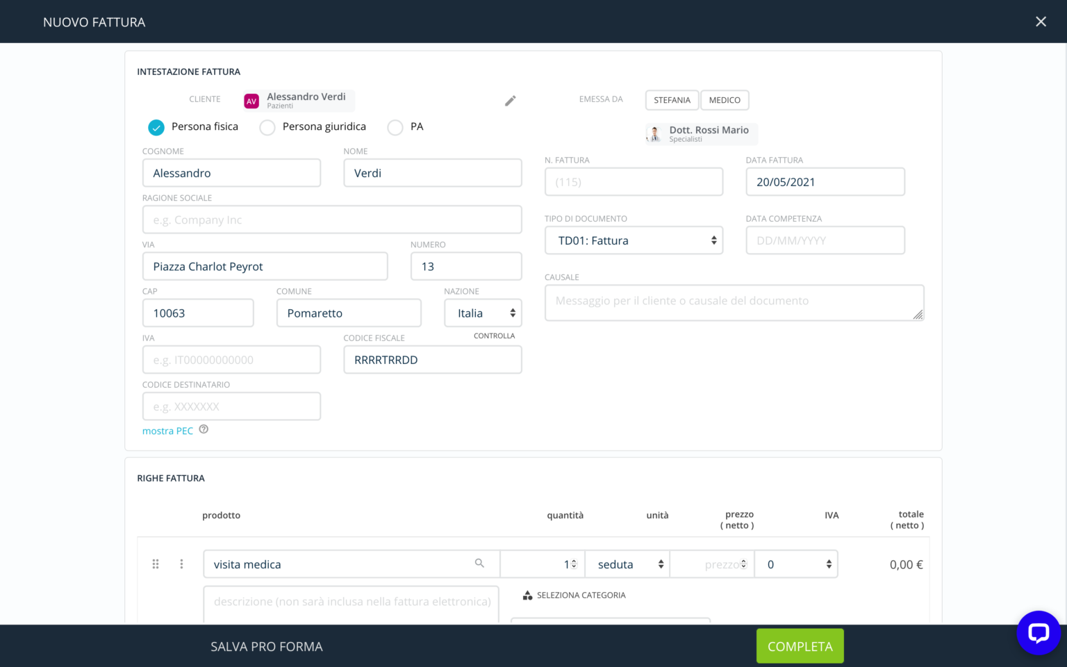Click the magnifier icon in the product field
This screenshot has height=667, width=1067.
479,563
